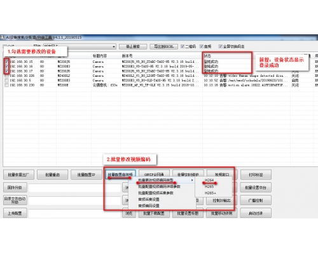This screenshot has width=318, height=254.
Task: Click the version cell starting MS400L2_V1
Action: [160, 76]
